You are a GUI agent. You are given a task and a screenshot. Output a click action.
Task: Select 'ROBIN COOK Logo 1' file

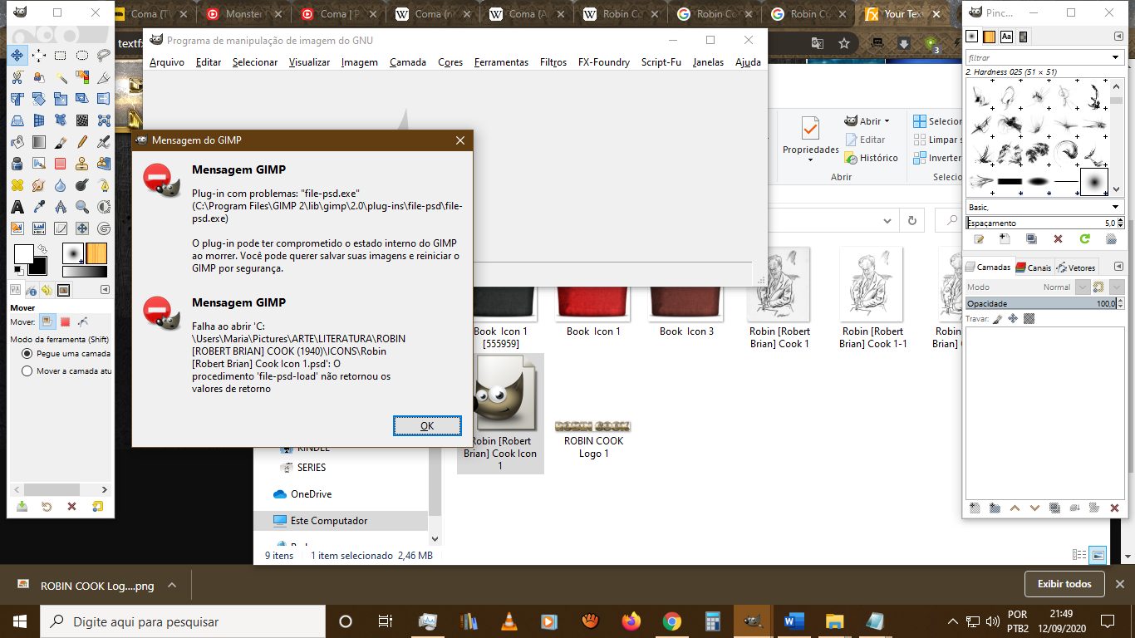593,439
